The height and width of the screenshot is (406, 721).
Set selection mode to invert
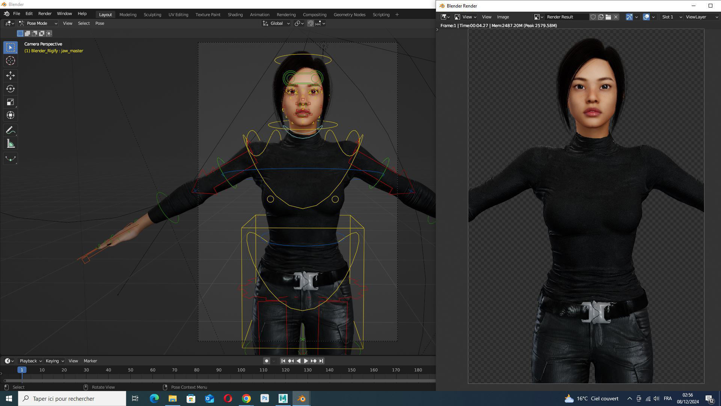pos(42,33)
